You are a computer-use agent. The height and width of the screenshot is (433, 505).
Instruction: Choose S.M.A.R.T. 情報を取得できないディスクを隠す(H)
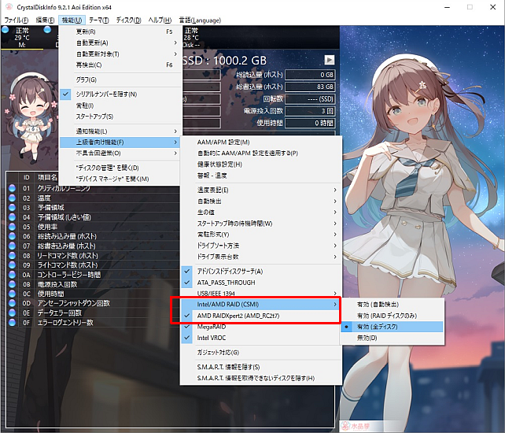[261, 378]
